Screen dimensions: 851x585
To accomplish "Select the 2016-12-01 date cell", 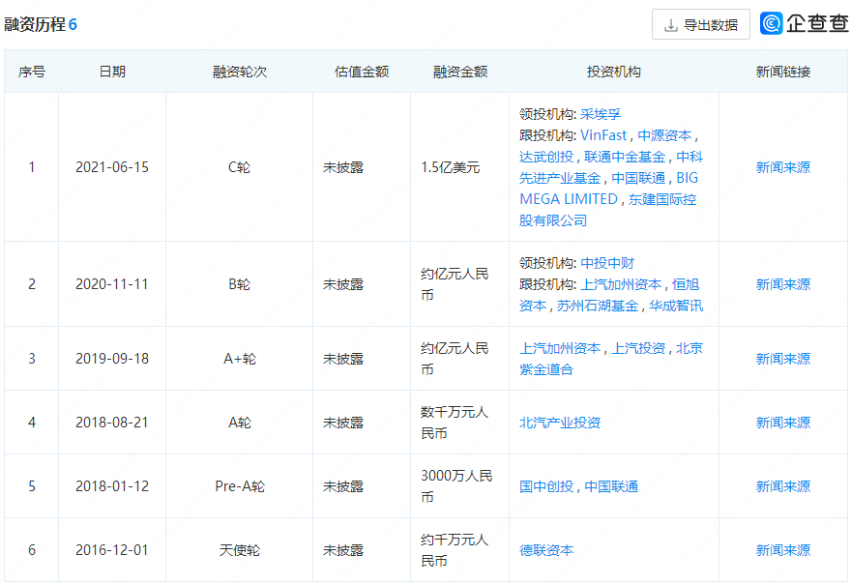I will (112, 550).
